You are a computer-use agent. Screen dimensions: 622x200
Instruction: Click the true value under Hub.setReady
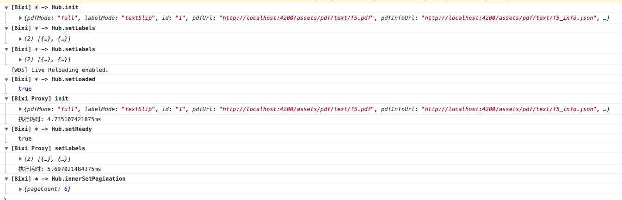pyautogui.click(x=25, y=139)
